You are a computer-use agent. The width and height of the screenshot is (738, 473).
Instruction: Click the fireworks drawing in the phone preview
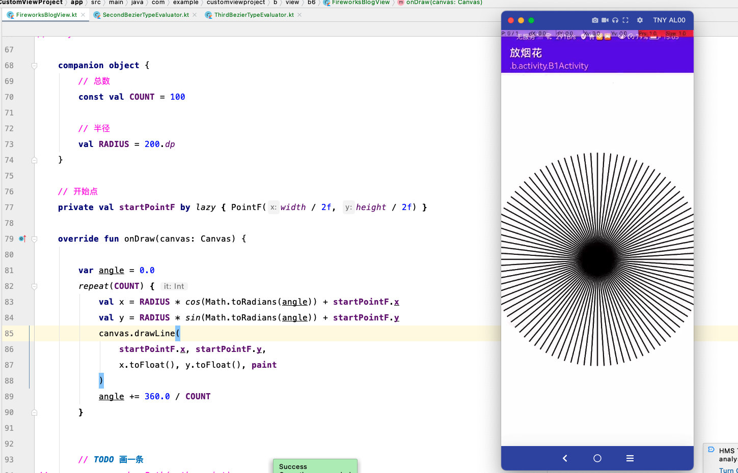click(x=597, y=259)
